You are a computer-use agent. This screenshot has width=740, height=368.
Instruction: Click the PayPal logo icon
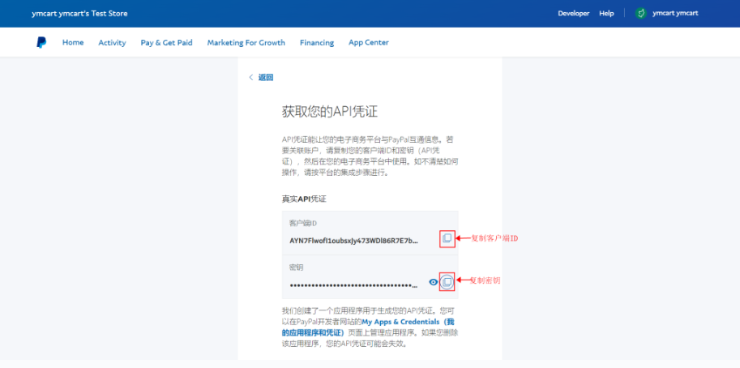point(41,42)
